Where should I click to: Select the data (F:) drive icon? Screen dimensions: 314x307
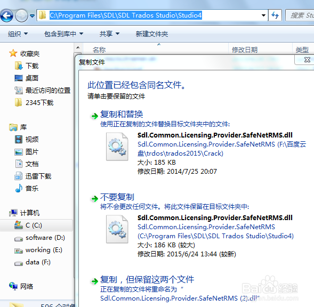tap(19, 263)
